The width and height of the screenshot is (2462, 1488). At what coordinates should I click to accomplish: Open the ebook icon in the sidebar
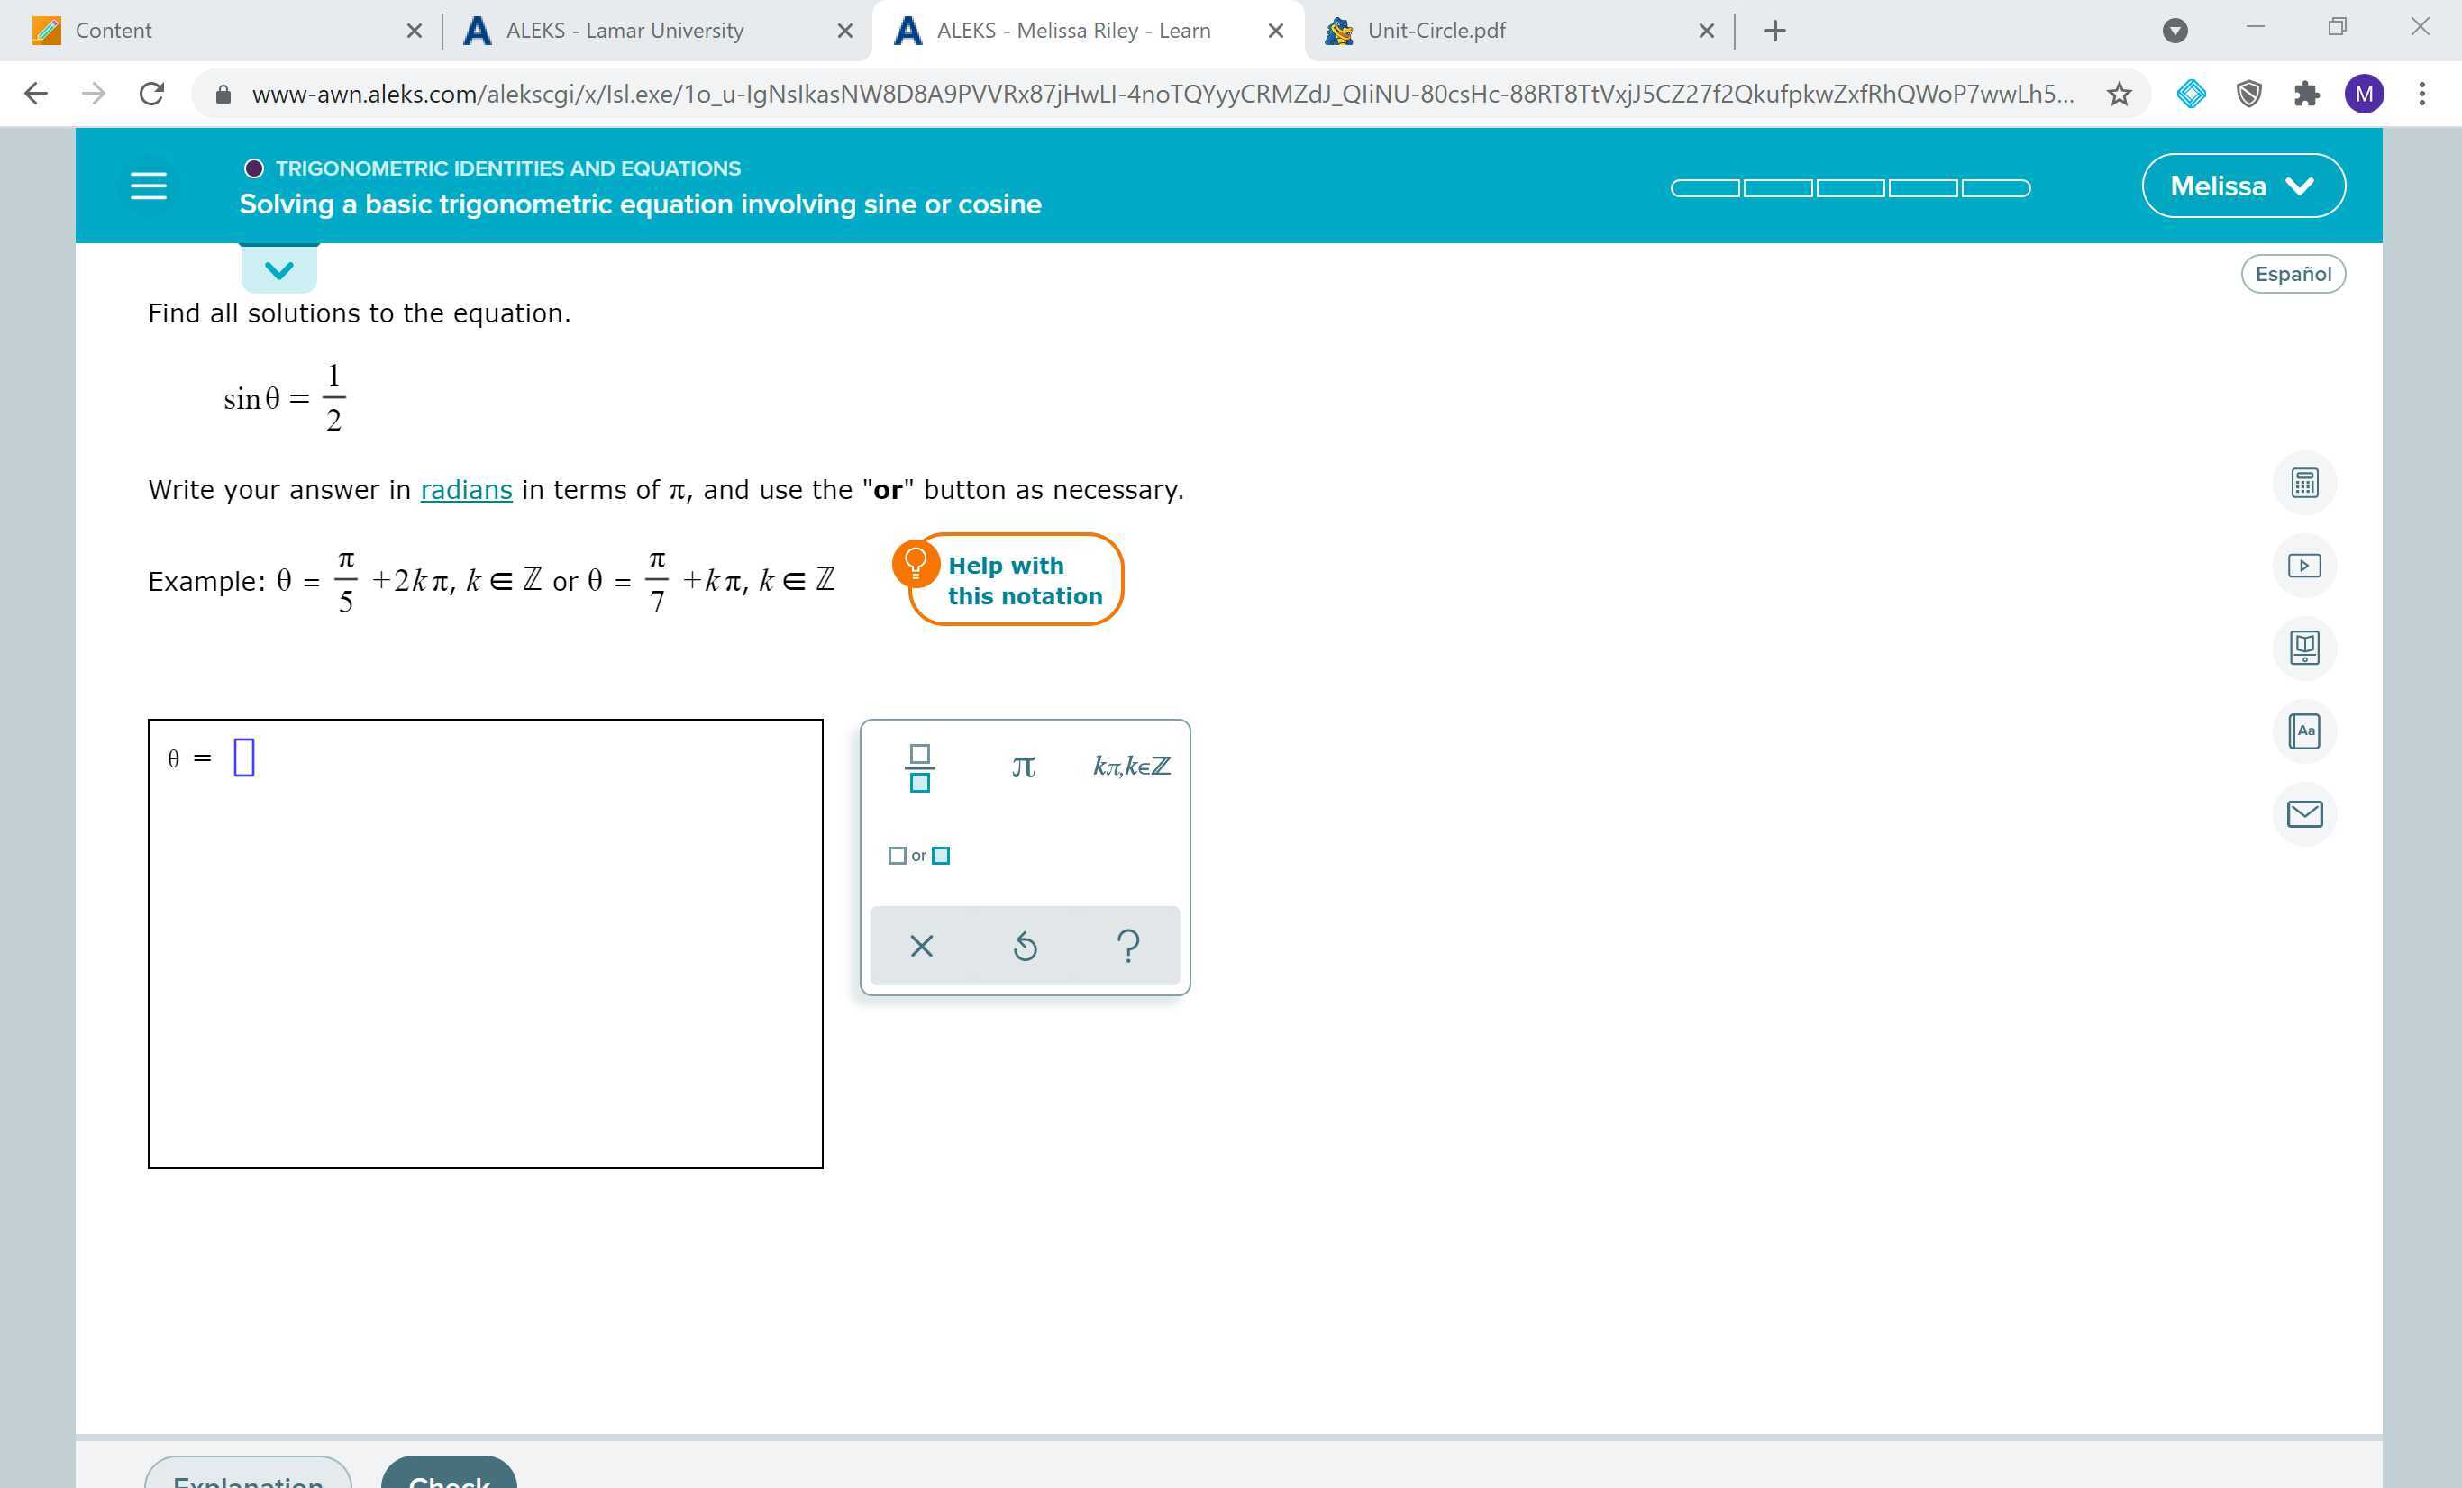(2305, 649)
